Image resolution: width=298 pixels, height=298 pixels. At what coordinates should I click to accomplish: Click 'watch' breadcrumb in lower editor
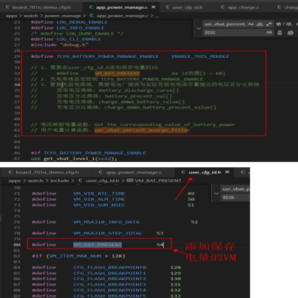[36, 181]
